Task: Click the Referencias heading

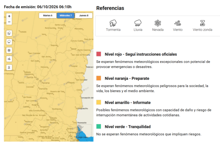Action: pyautogui.click(x=110, y=8)
